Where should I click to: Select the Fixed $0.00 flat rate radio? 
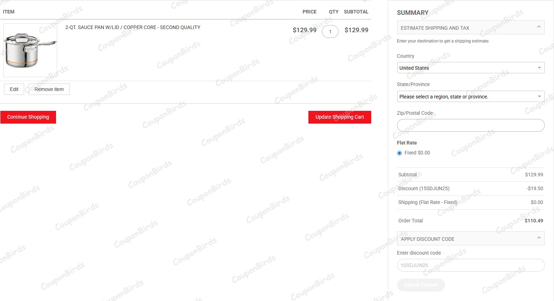tap(399, 153)
